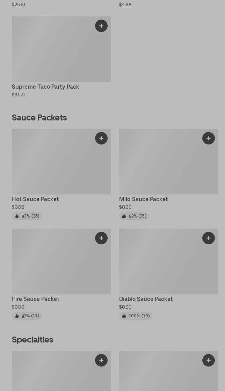Click the Specialties section heading
Image resolution: width=225 pixels, height=391 pixels.
(x=32, y=339)
